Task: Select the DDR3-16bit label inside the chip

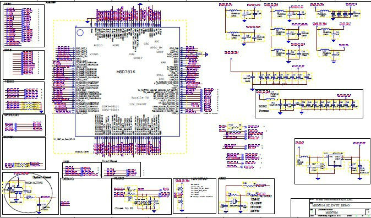Action: 111,106
